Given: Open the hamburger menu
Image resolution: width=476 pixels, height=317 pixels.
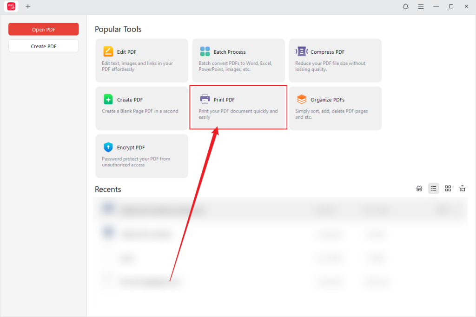Looking at the screenshot, I should (x=421, y=6).
